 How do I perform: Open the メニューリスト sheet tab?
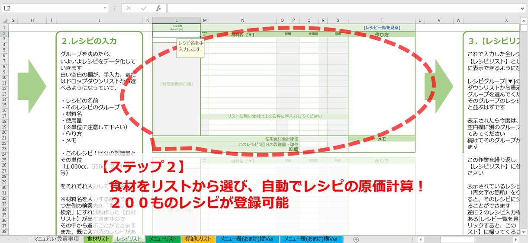(x=162, y=239)
